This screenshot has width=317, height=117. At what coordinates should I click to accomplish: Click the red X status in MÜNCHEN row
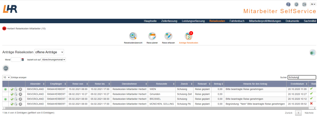[x=311, y=104]
